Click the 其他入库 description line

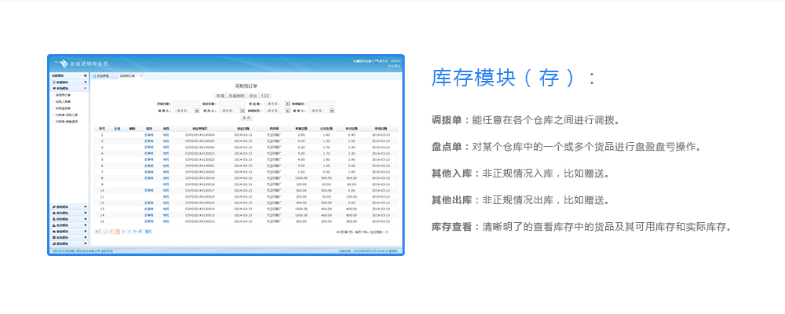(x=520, y=173)
